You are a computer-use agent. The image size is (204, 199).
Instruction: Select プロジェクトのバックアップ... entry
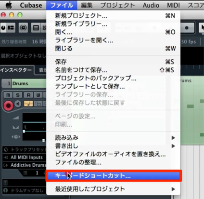pyautogui.click(x=113, y=78)
